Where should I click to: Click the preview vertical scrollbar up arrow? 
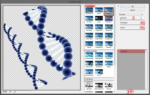pos(82,6)
